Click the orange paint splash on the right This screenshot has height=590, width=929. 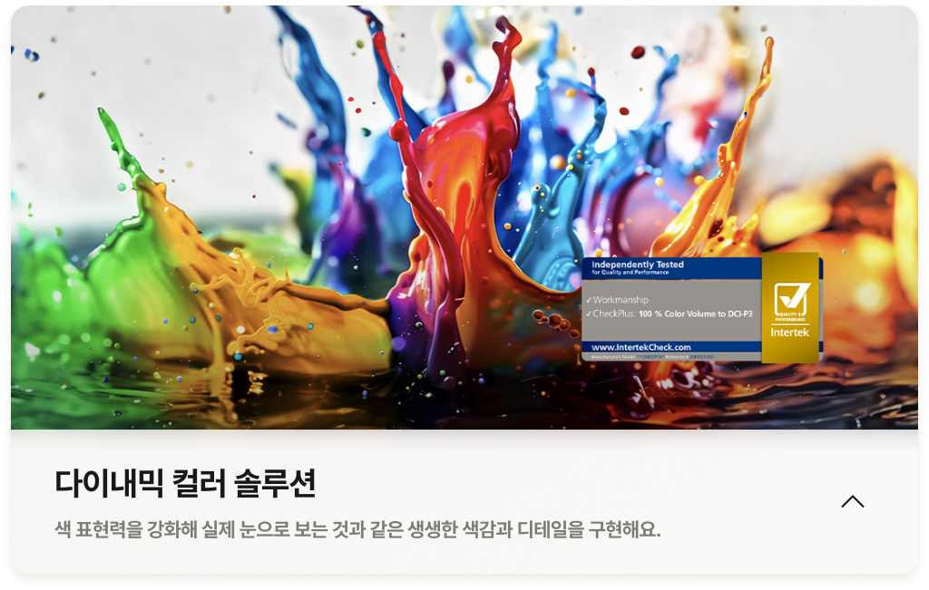(717, 199)
